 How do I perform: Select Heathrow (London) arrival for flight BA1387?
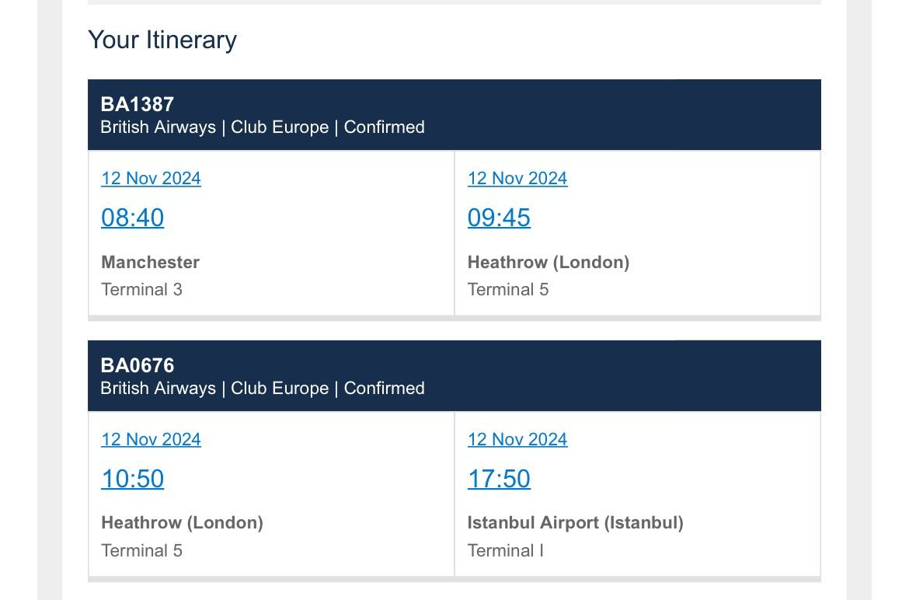point(549,263)
